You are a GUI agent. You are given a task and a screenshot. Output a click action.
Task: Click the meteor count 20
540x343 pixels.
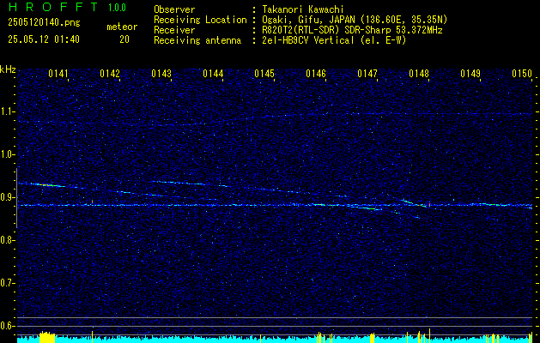tap(124, 39)
